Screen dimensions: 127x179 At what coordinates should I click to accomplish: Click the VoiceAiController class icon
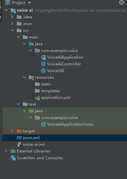[x=43, y=64]
